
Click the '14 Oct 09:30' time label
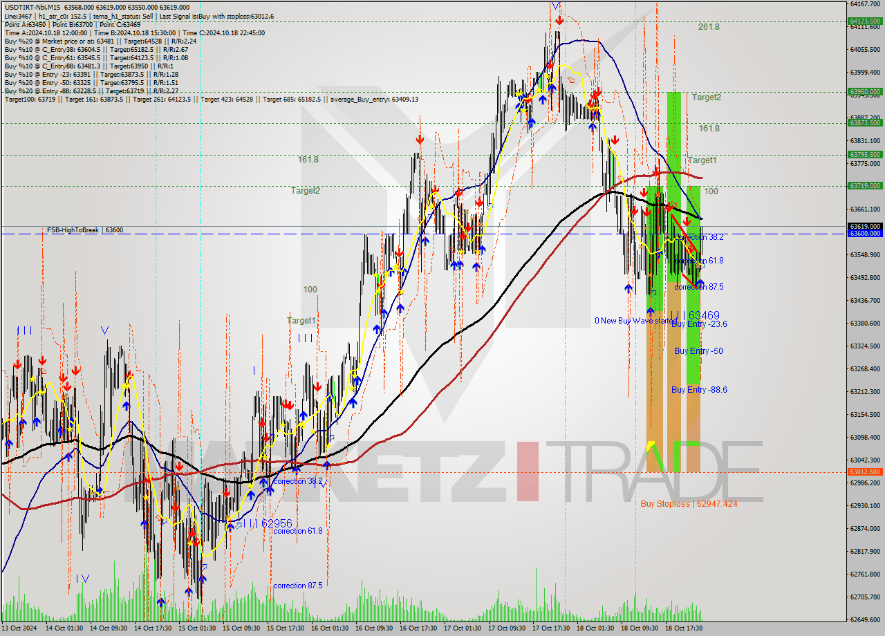(109, 628)
